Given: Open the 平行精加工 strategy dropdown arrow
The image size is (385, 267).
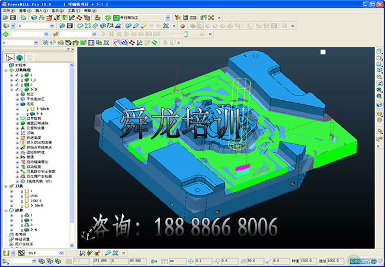Looking at the screenshot, I should 168,18.
